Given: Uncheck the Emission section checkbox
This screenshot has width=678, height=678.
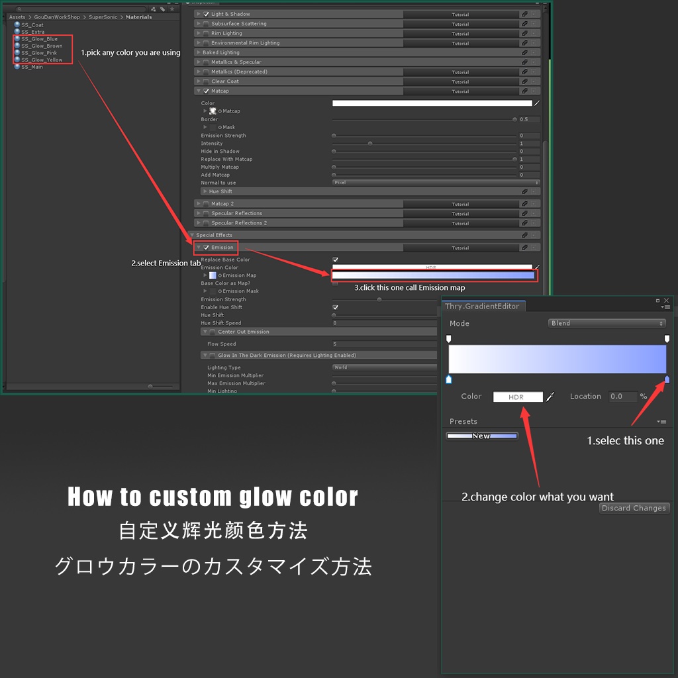Looking at the screenshot, I should (x=207, y=248).
